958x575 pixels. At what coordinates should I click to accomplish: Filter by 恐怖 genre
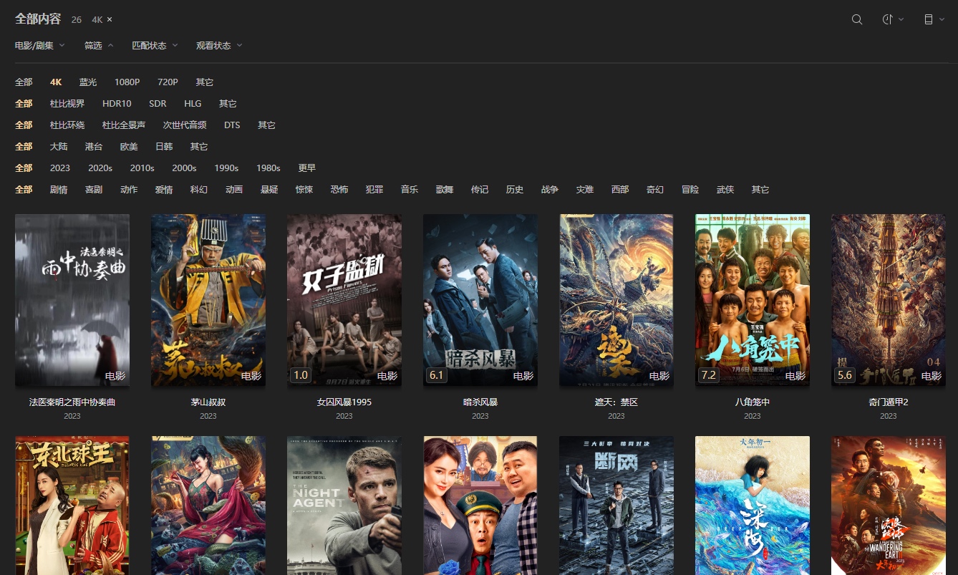pyautogui.click(x=339, y=190)
